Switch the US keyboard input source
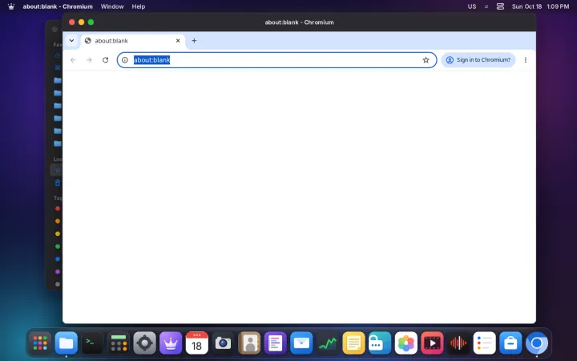577x361 pixels. pyautogui.click(x=472, y=6)
